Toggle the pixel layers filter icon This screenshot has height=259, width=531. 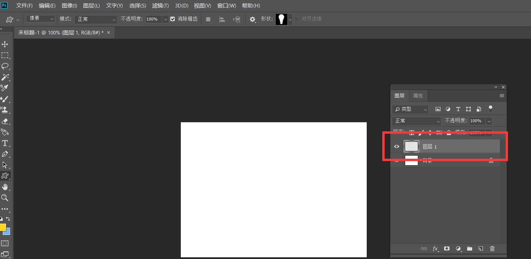coord(438,109)
